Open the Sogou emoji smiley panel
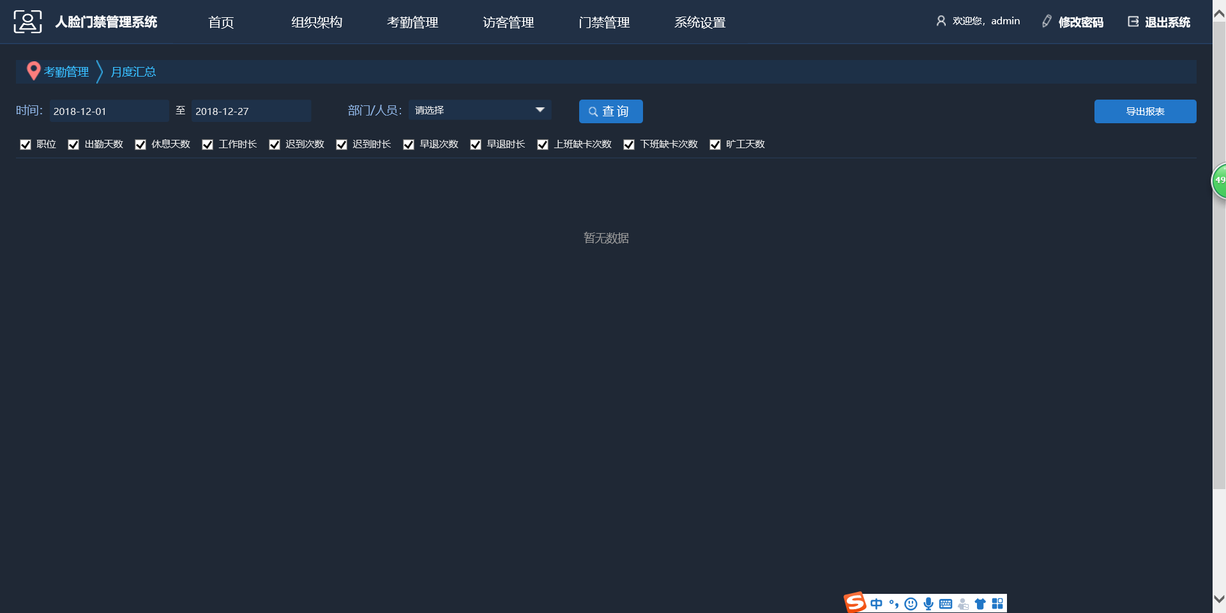Screen dimensions: 1226x613 911,604
